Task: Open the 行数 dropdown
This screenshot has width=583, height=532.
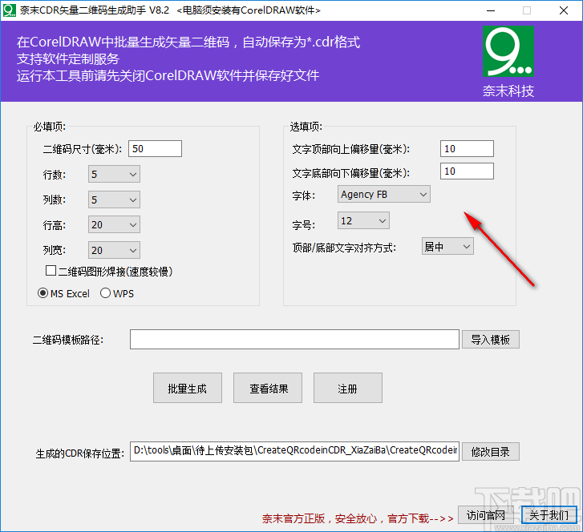Action: [x=114, y=174]
